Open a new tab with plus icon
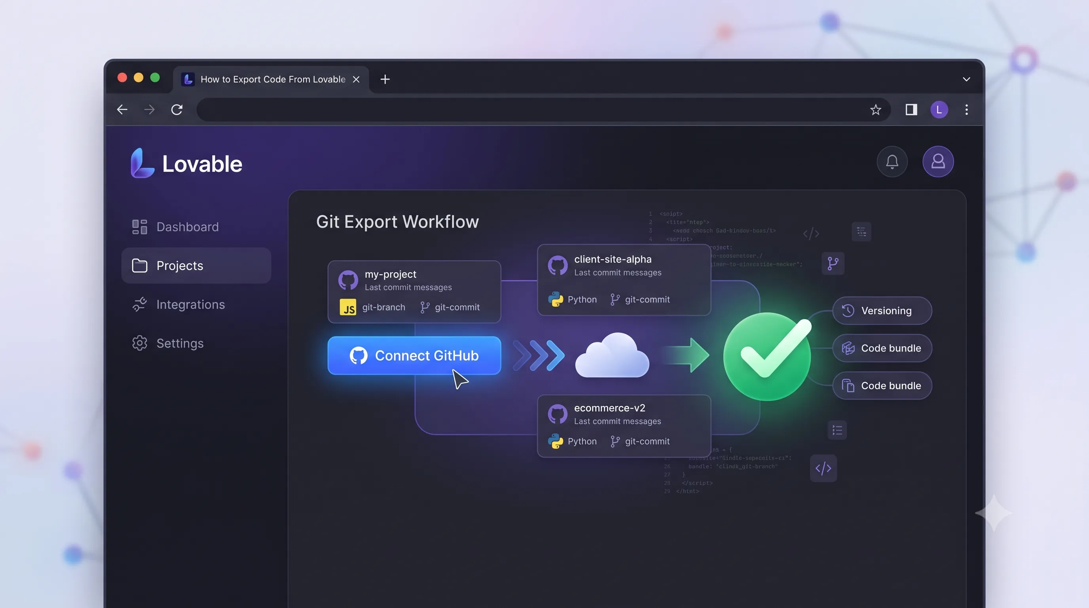The width and height of the screenshot is (1089, 608). coord(385,79)
